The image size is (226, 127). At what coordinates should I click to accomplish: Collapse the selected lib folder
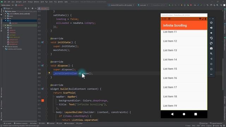pyautogui.click(x=6, y=21)
